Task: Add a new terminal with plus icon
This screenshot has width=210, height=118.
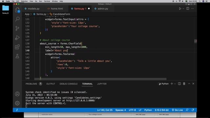Action: 172,84
